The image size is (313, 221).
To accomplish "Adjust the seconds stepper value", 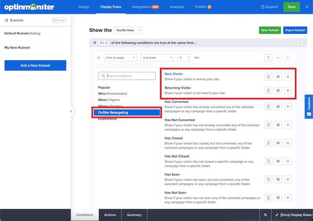I will point(188,58).
